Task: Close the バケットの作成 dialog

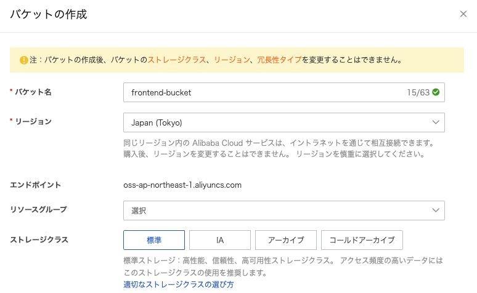Action: pyautogui.click(x=463, y=14)
